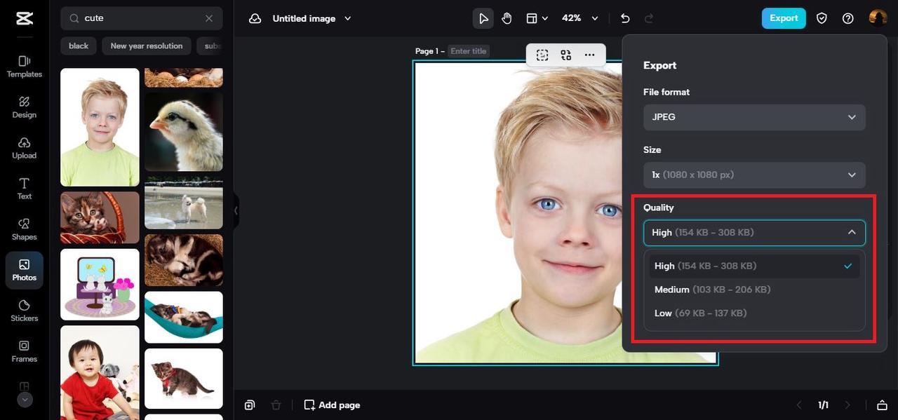This screenshot has width=898, height=420.
Task: Undo the last action
Action: (625, 18)
